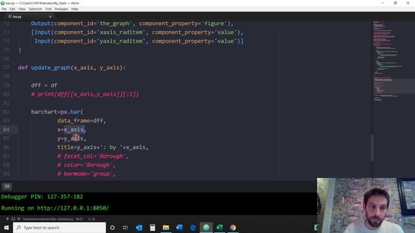Click the Type here to search box
415x233 pixels.
[59, 227]
